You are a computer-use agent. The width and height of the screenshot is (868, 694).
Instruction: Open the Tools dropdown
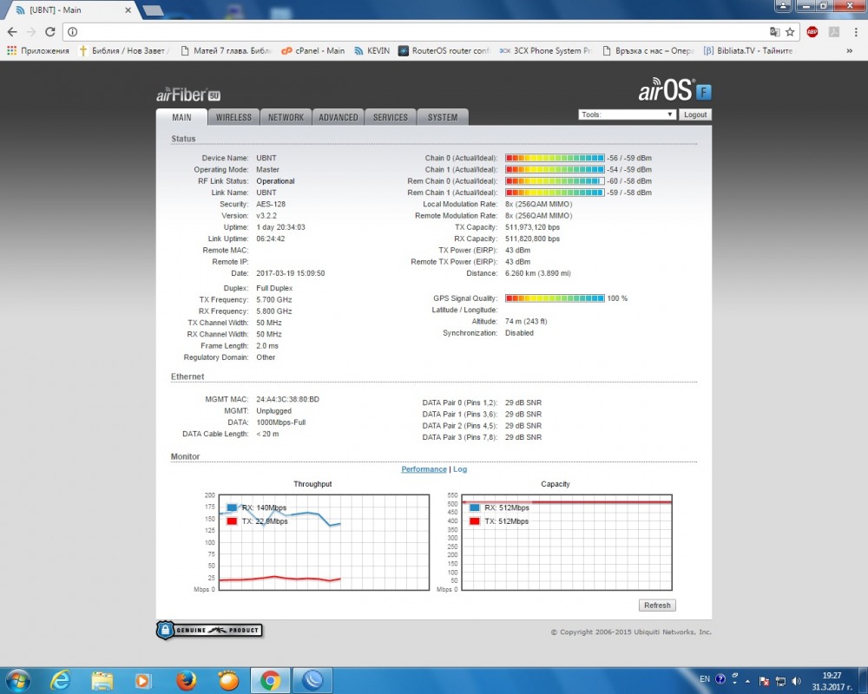click(x=627, y=115)
